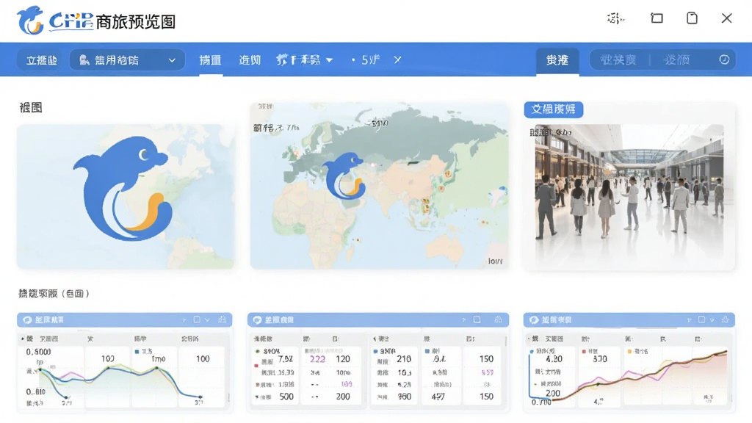Viewport: 752px width, 423px height.
Task: Click the filter arrow in left chart panel header
Action: pyautogui.click(x=184, y=320)
